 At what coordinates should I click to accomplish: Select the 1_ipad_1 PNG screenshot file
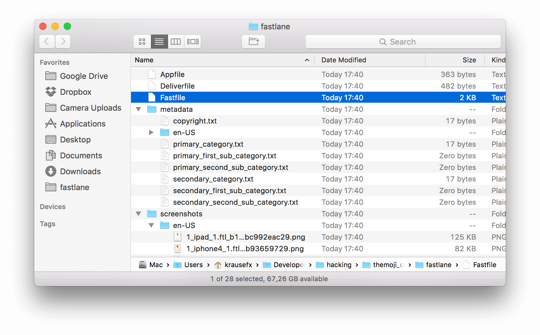246,237
